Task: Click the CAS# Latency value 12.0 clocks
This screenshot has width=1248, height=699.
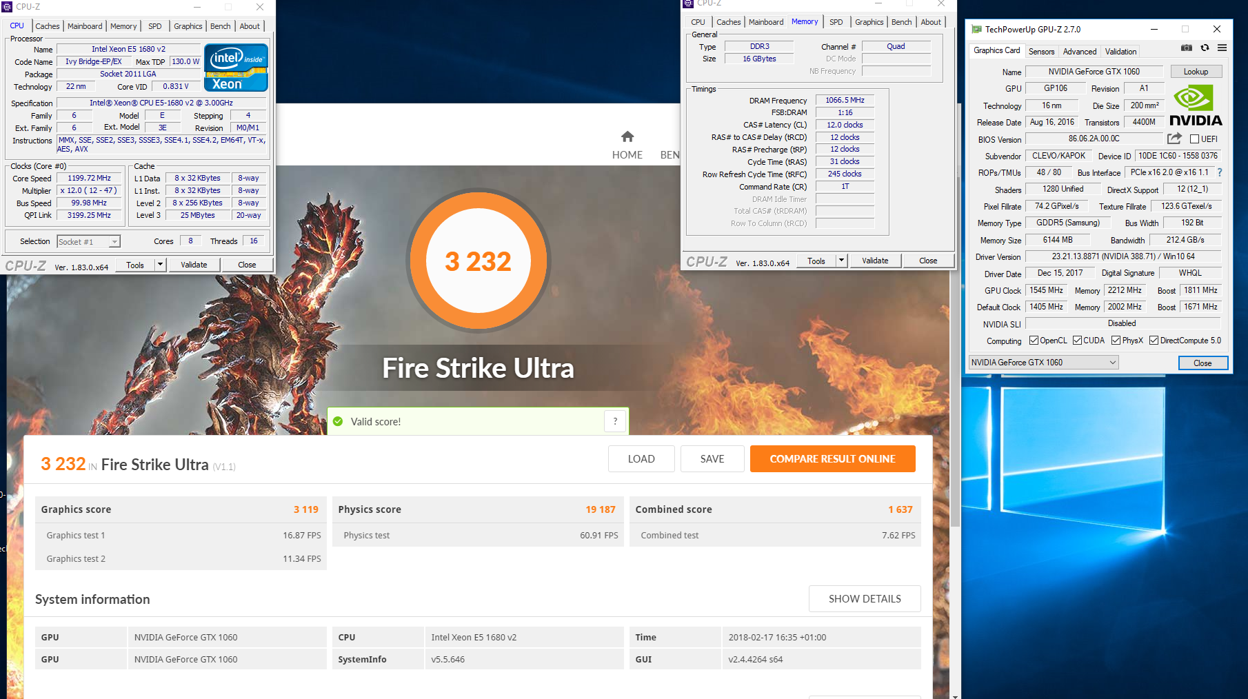Action: point(845,125)
